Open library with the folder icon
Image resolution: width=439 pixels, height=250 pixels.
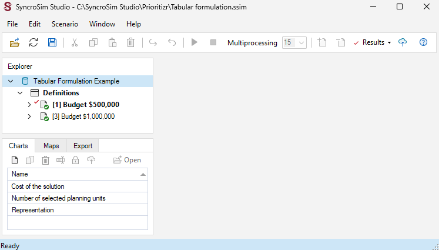(15, 42)
